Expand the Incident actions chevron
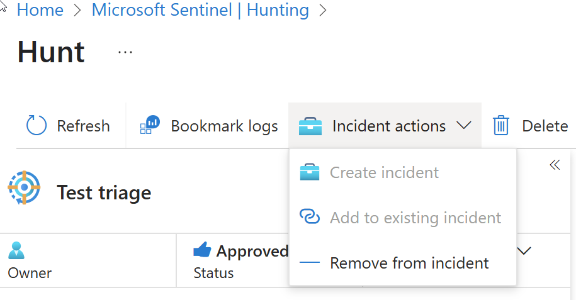The height and width of the screenshot is (300, 576). coord(464,126)
